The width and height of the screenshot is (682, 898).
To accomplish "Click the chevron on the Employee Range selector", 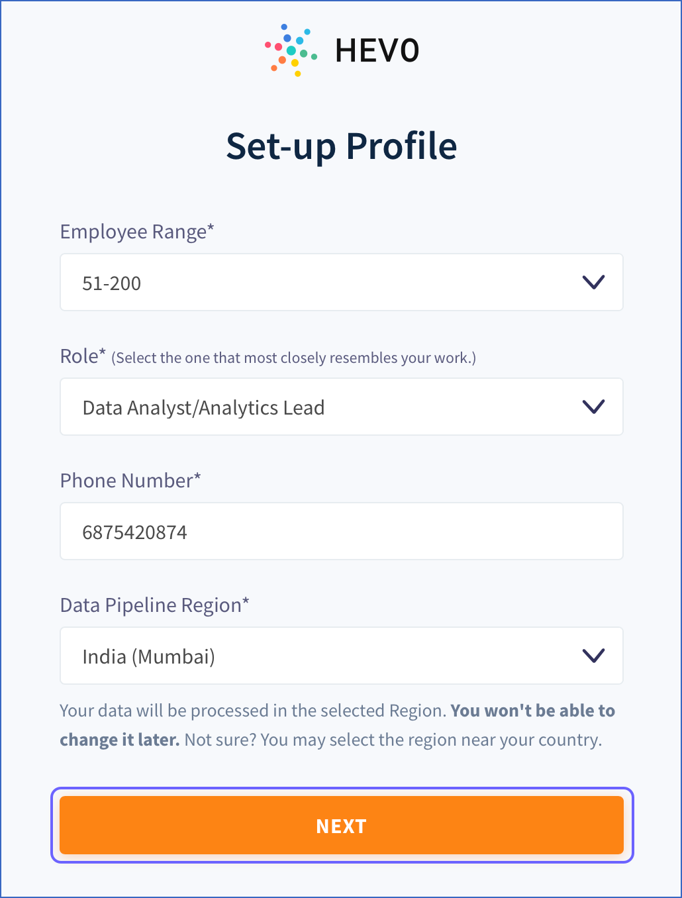I will (x=593, y=282).
